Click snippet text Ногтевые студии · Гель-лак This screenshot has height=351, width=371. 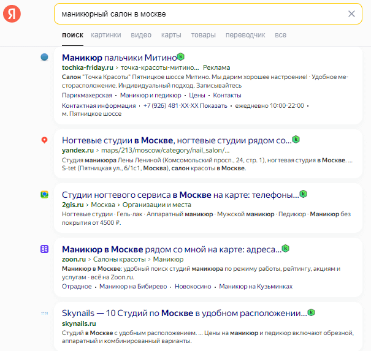point(206,219)
